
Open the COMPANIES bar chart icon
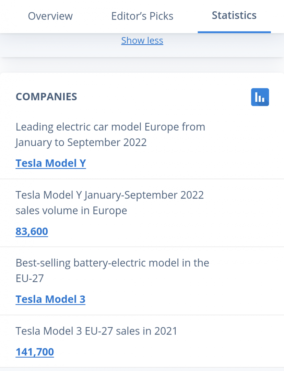pos(260,97)
